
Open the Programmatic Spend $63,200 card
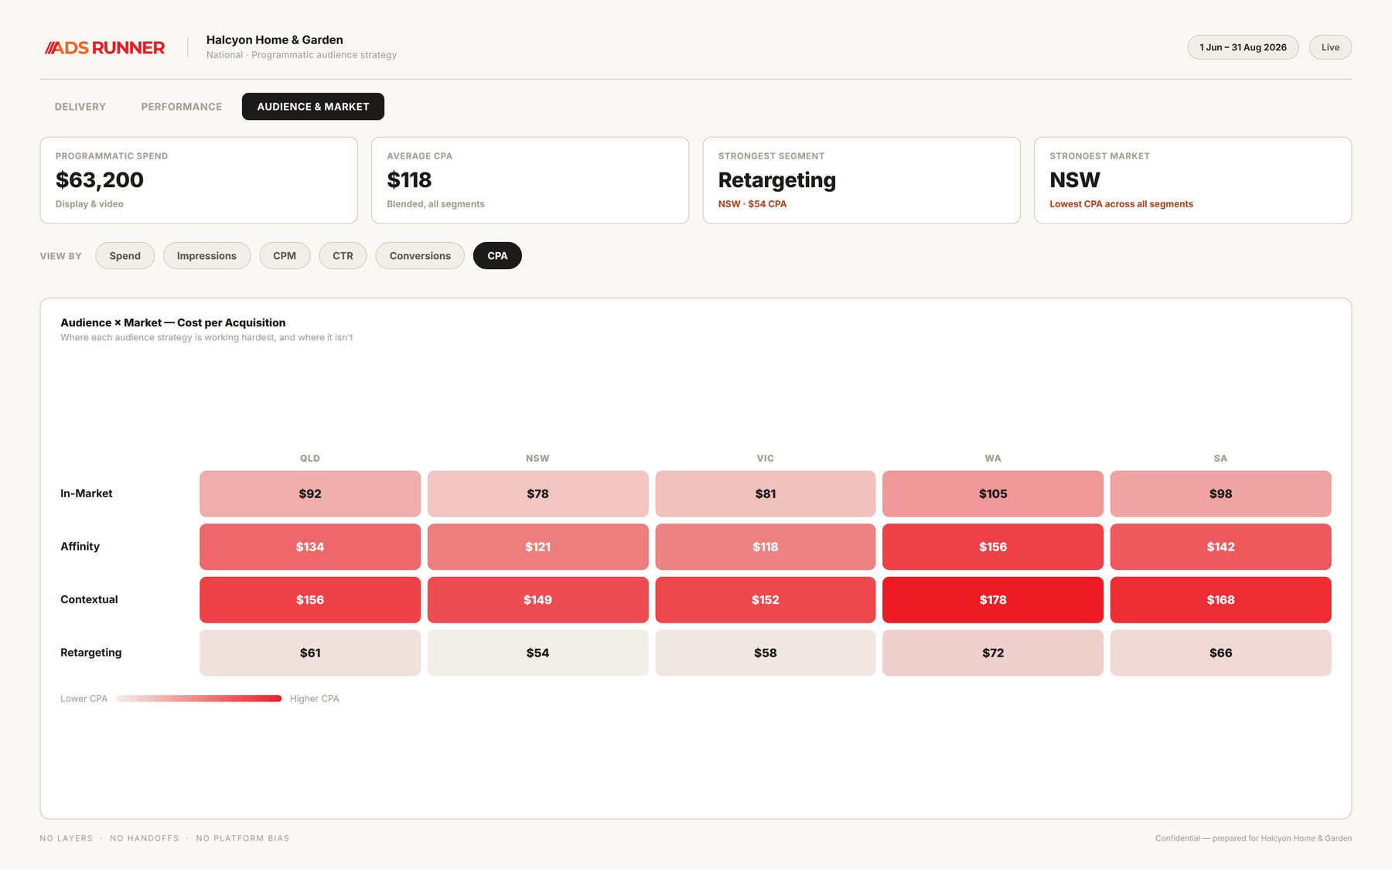(199, 180)
